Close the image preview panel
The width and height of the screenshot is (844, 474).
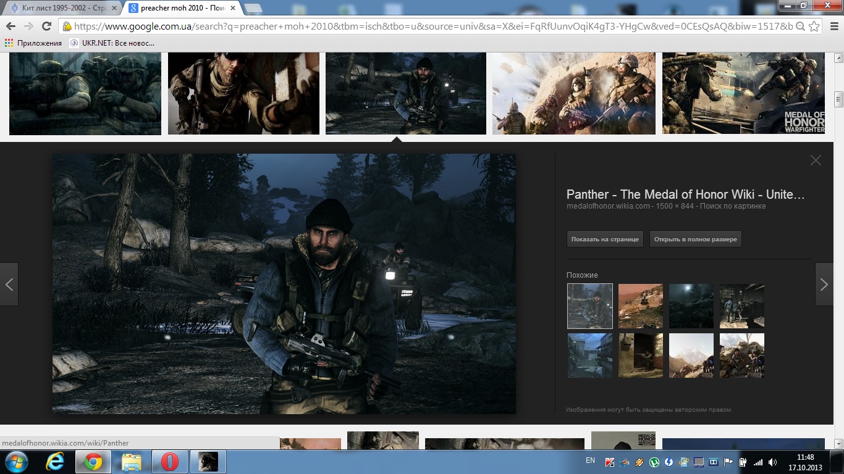point(816,160)
